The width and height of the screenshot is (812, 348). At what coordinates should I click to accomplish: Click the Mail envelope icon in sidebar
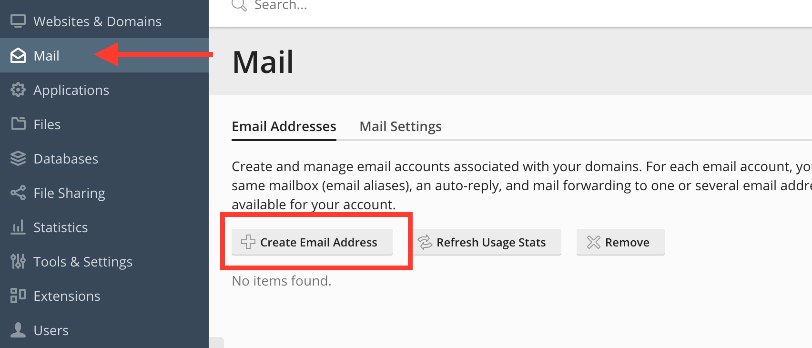tap(18, 56)
